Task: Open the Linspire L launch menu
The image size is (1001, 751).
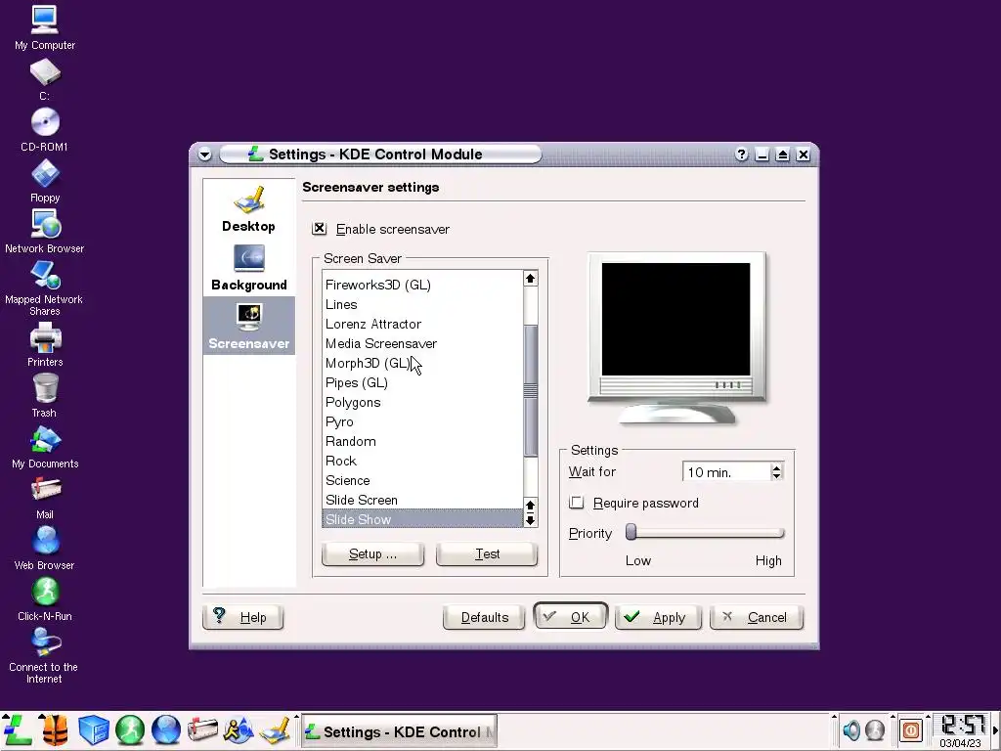Action: [x=18, y=729]
